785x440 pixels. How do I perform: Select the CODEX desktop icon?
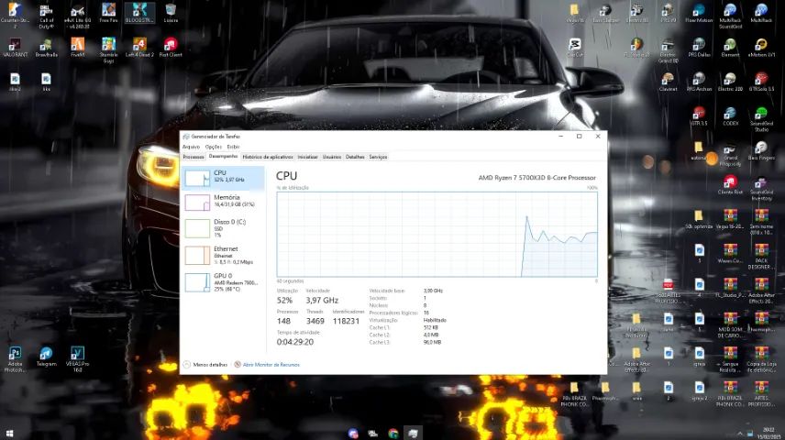click(730, 116)
